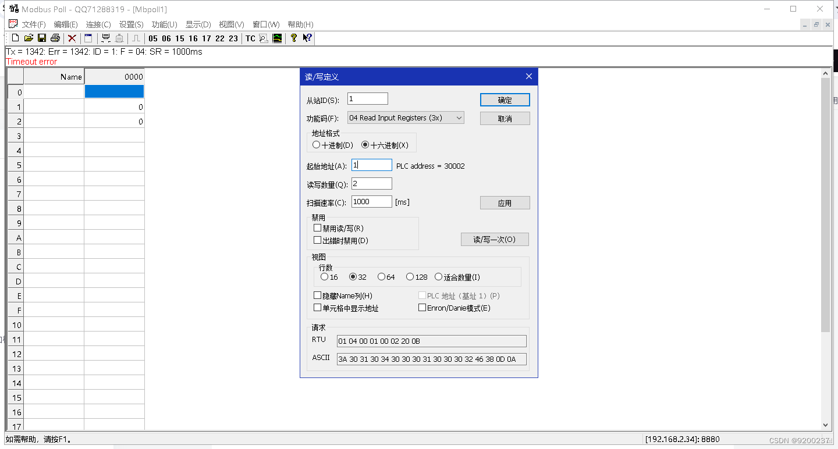
Task: Click the Disconnect toolbar icon
Action: [119, 38]
